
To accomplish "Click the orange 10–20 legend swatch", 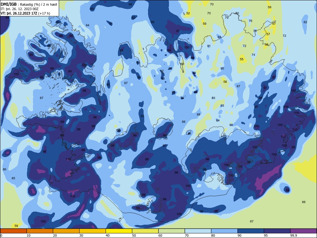I will (40, 231).
